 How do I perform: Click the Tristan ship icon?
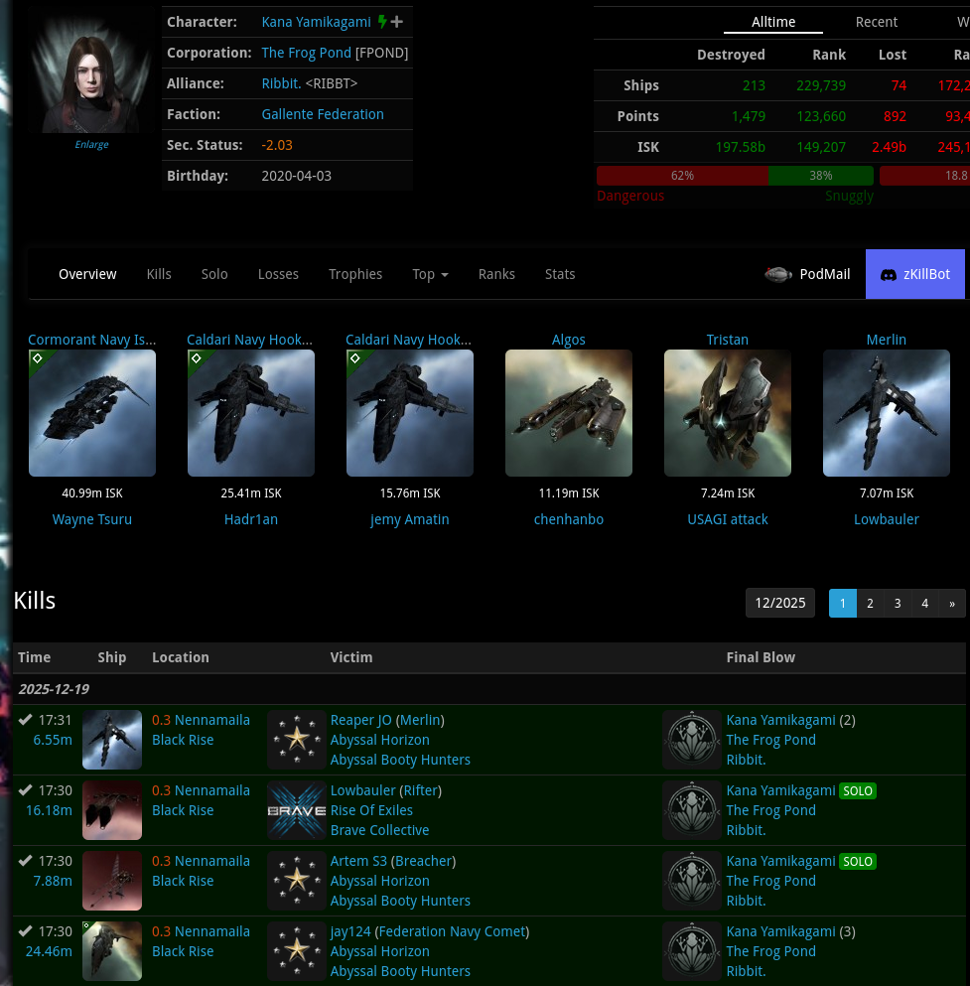(728, 413)
